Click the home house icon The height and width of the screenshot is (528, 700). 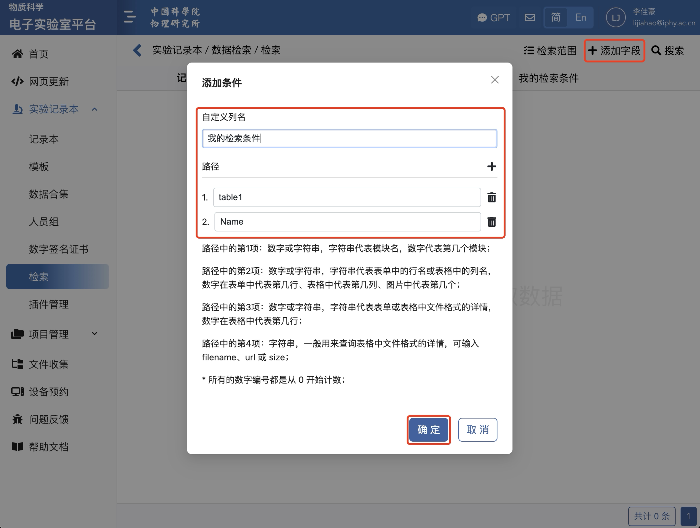(x=18, y=54)
